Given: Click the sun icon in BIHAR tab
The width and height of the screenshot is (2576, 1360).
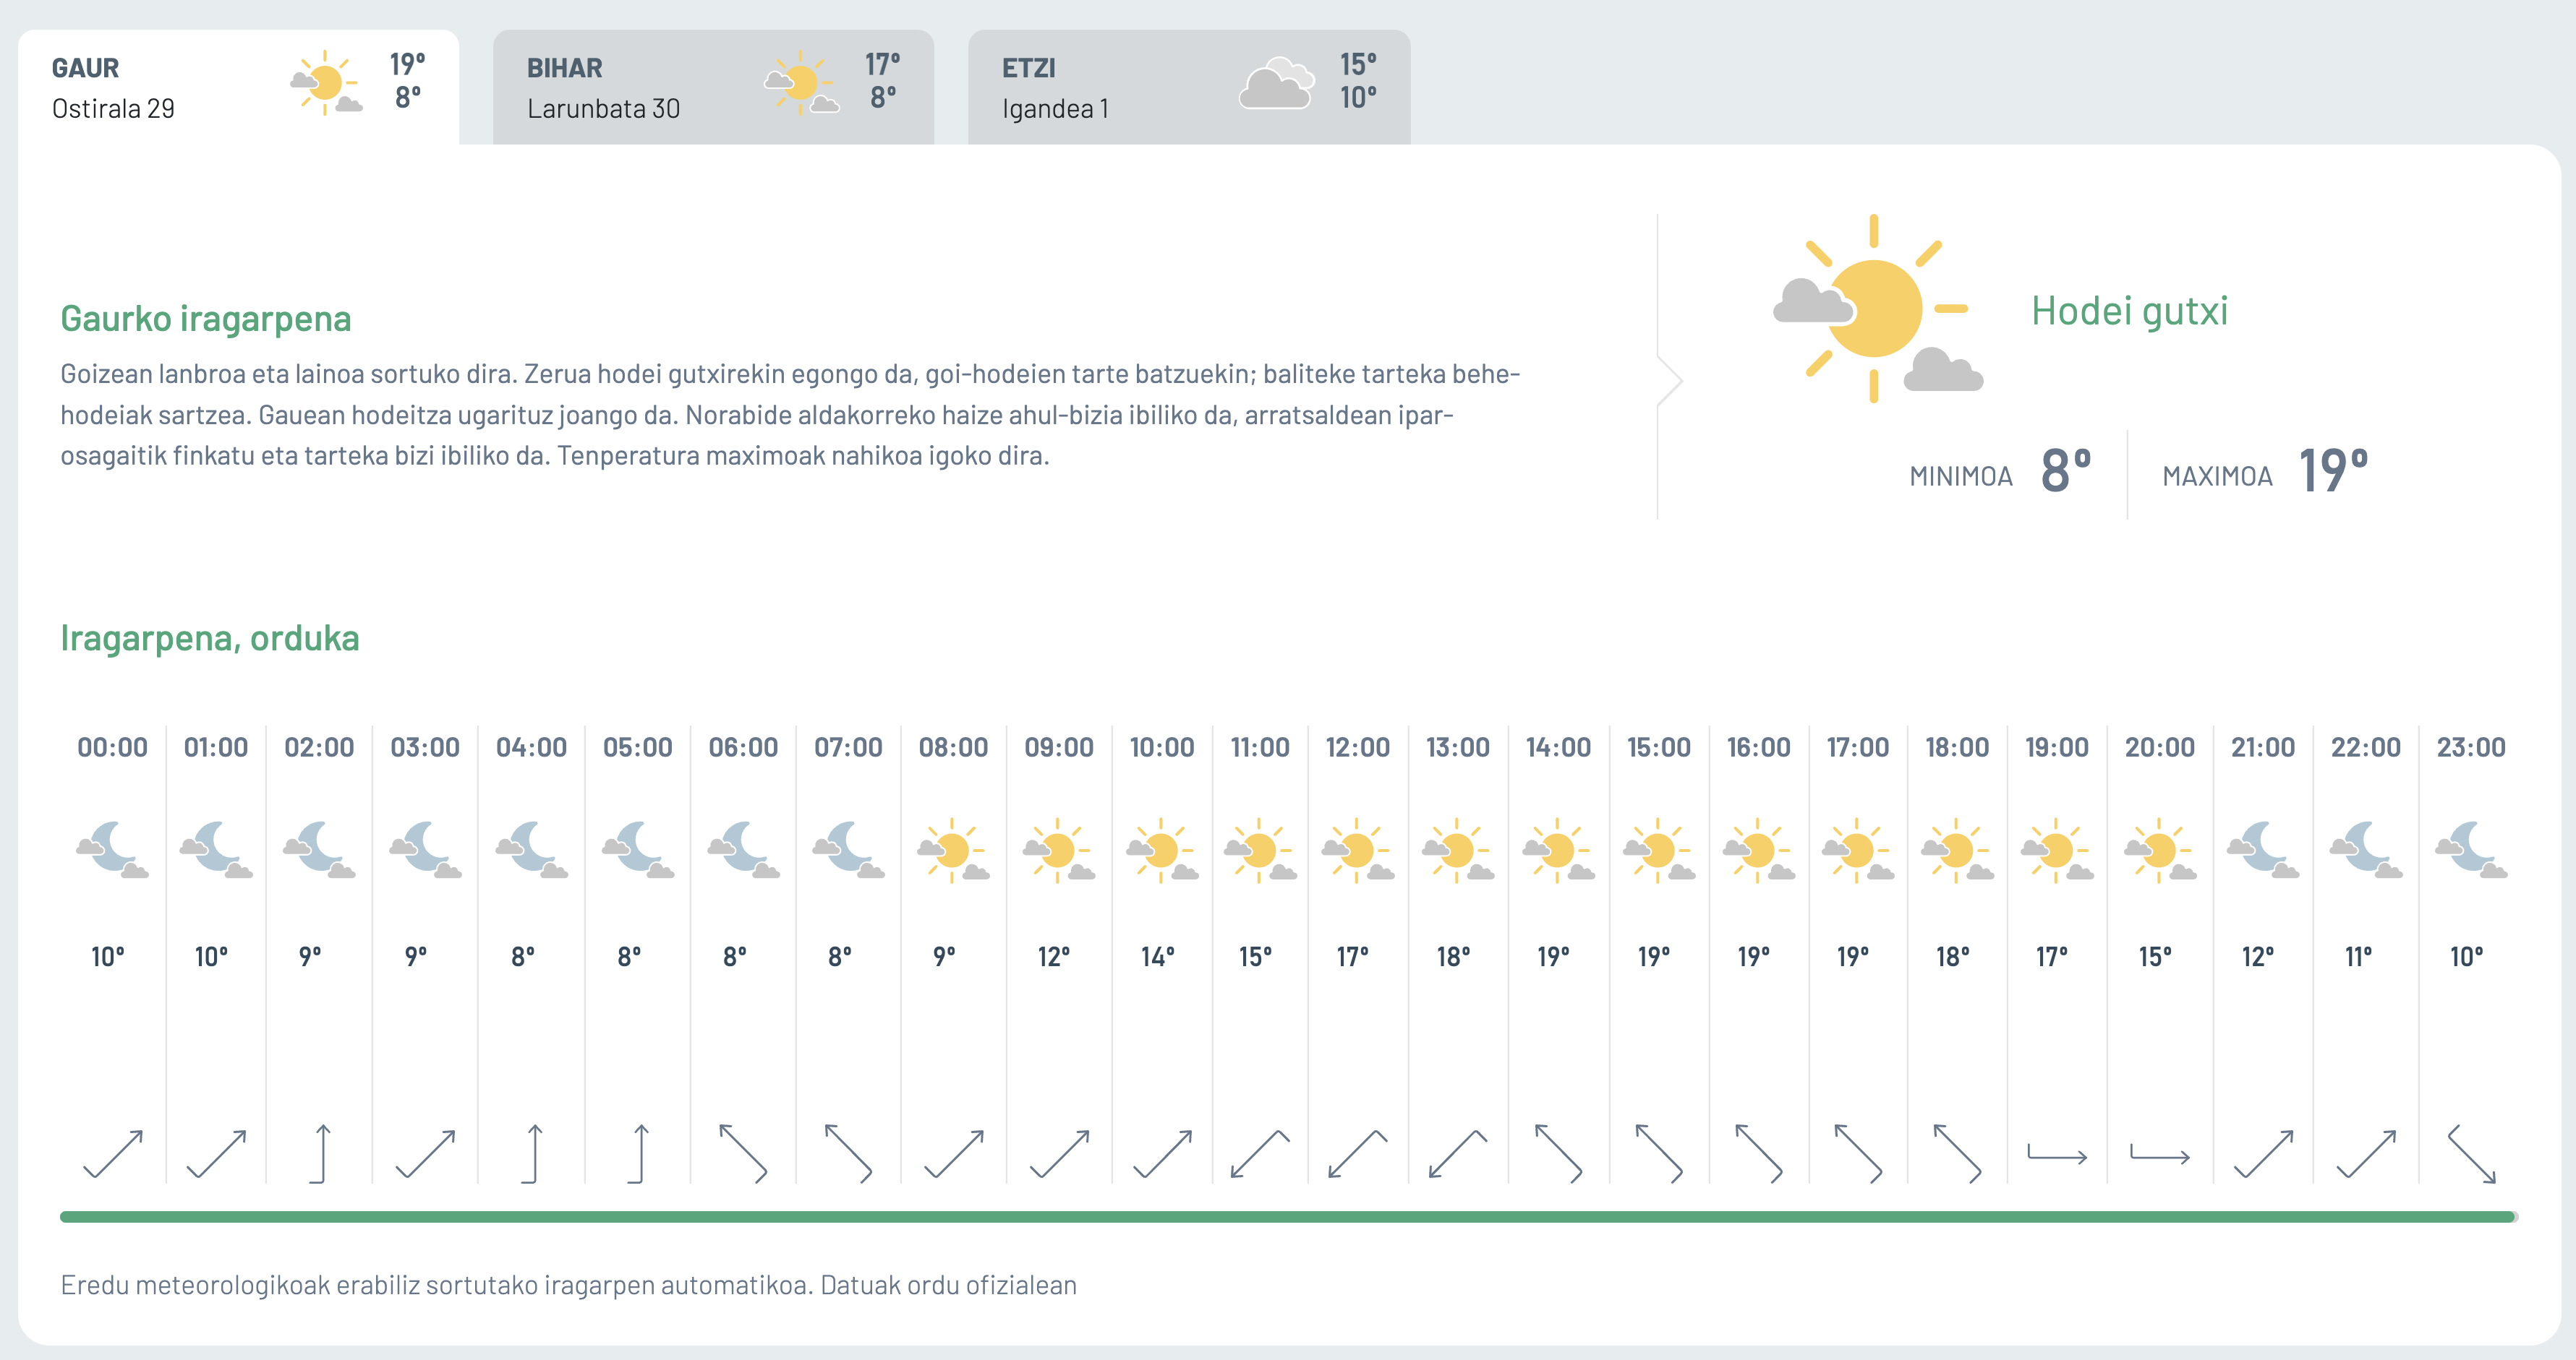Looking at the screenshot, I should 801,84.
